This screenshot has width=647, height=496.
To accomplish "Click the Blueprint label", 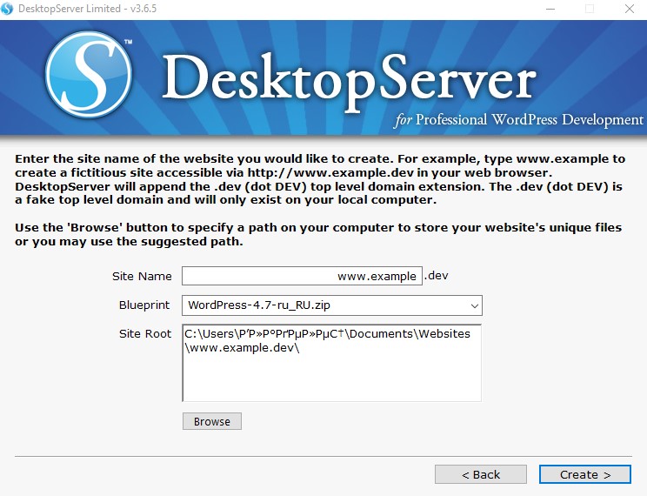I will pyautogui.click(x=144, y=305).
